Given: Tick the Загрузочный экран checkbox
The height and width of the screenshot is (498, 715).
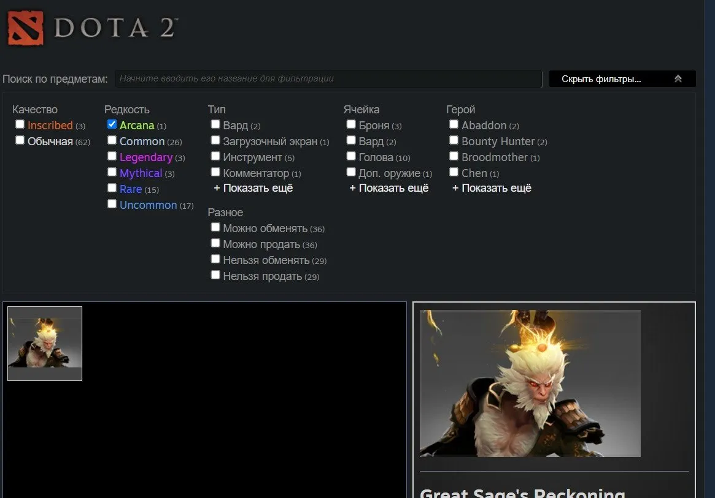Looking at the screenshot, I should coord(215,140).
